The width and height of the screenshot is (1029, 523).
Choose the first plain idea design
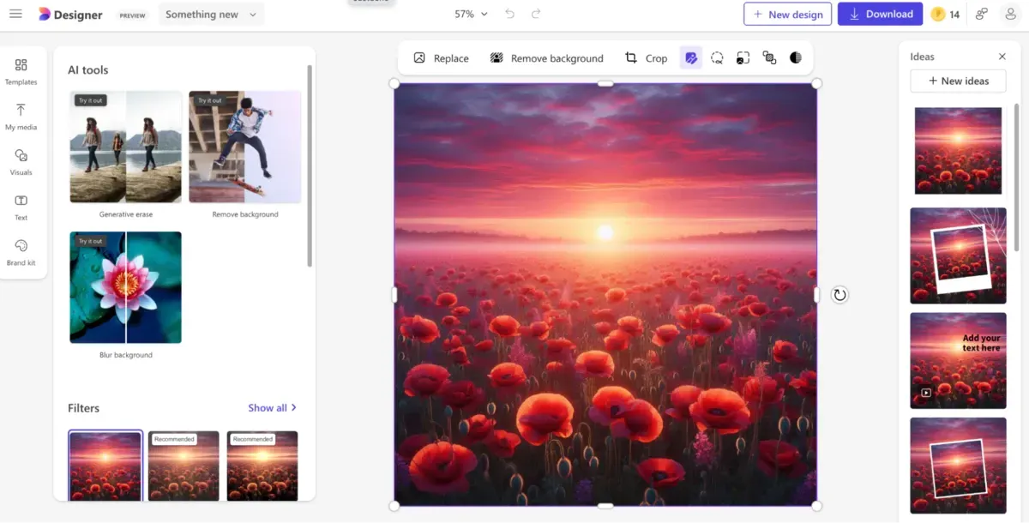pos(958,151)
